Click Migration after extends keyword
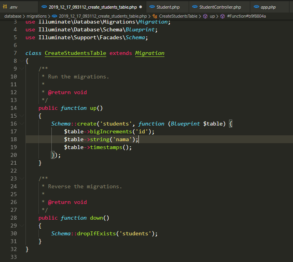 [150, 53]
